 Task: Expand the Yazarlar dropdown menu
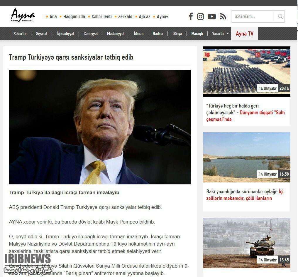[220, 34]
